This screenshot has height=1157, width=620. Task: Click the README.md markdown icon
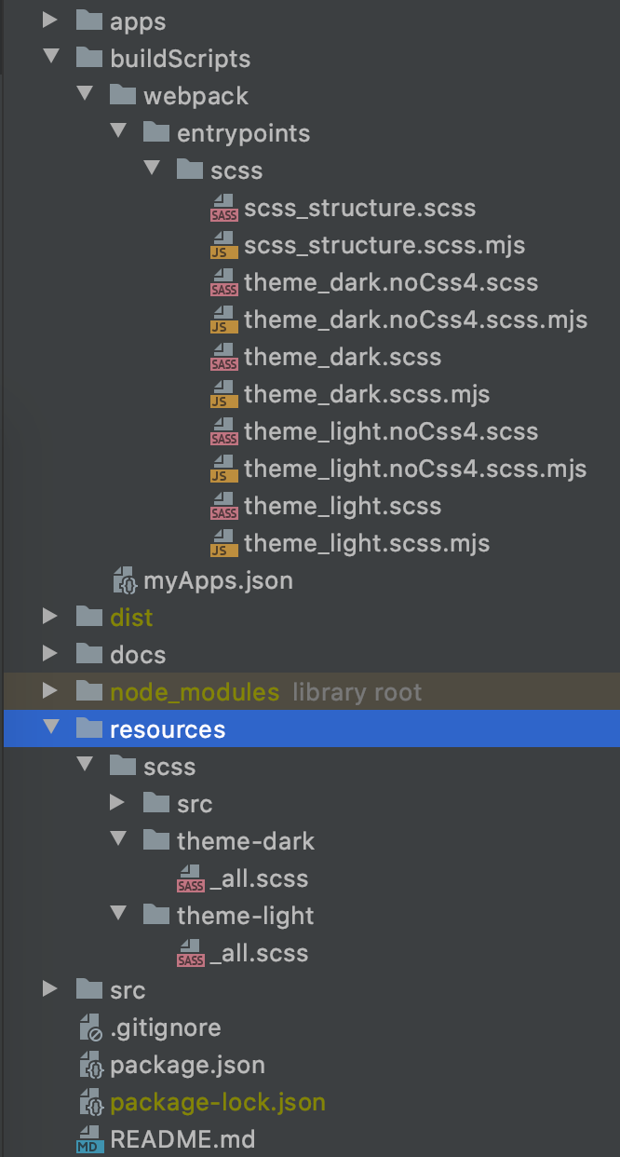(x=91, y=1139)
